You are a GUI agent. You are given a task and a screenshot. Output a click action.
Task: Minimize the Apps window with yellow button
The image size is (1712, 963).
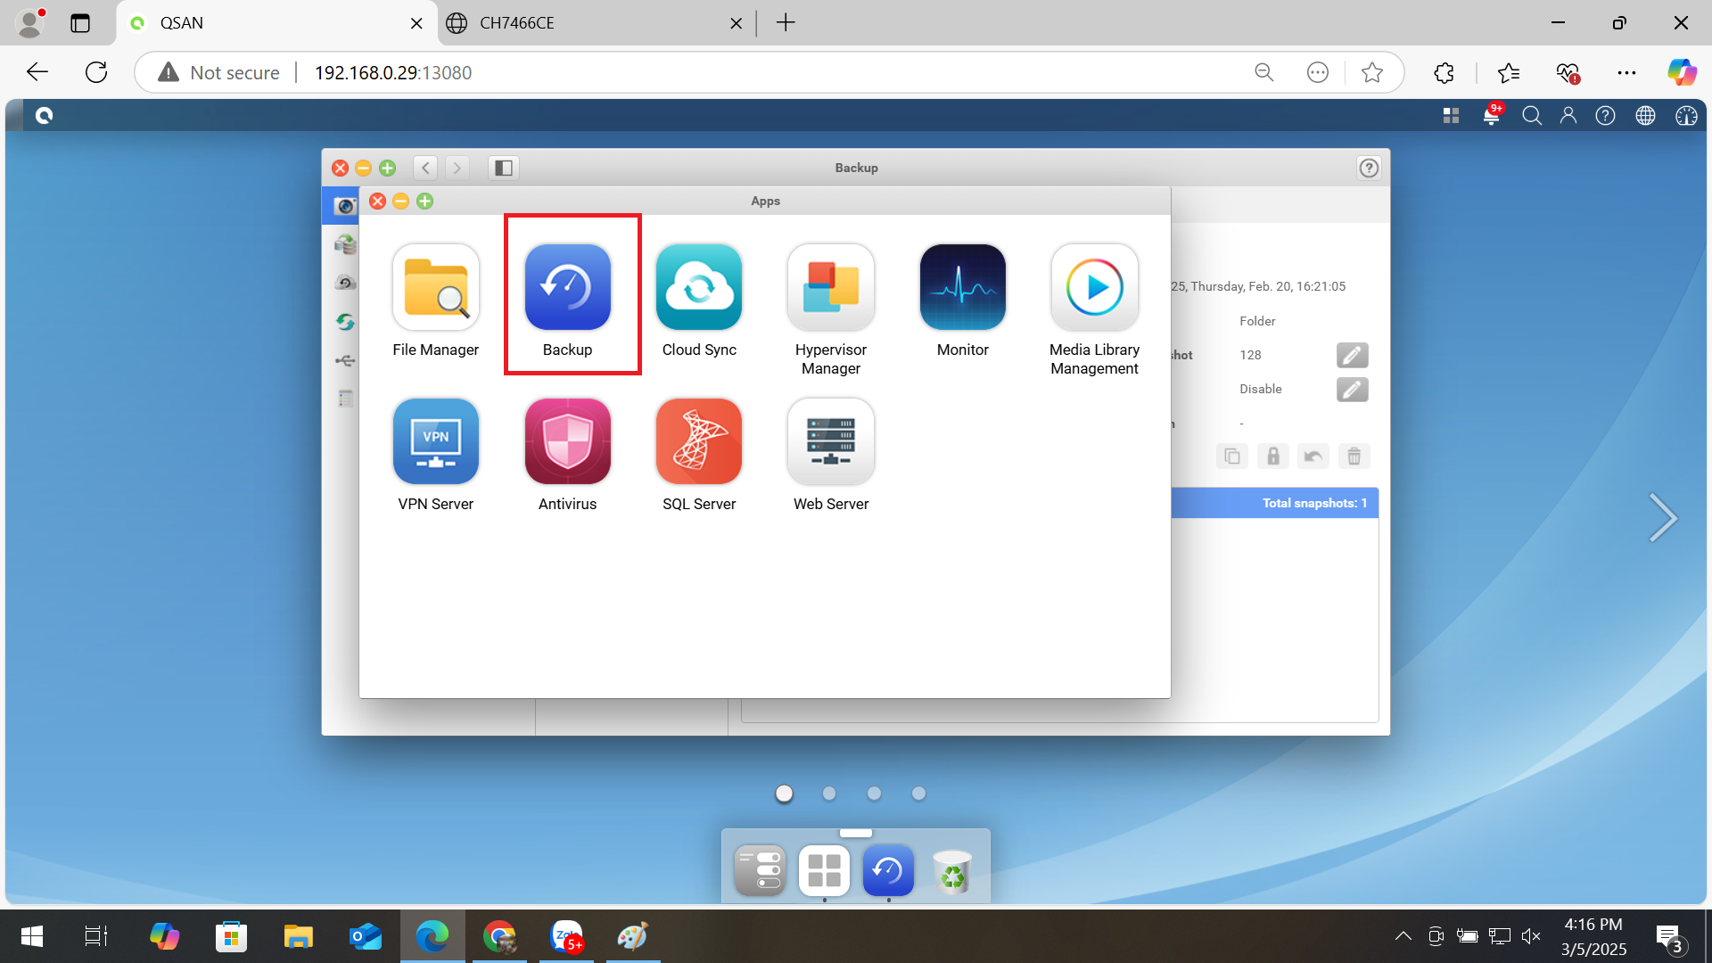point(400,201)
